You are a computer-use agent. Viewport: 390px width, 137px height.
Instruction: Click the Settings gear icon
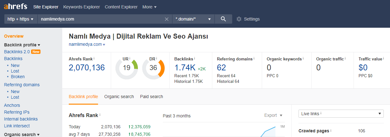(x=239, y=19)
